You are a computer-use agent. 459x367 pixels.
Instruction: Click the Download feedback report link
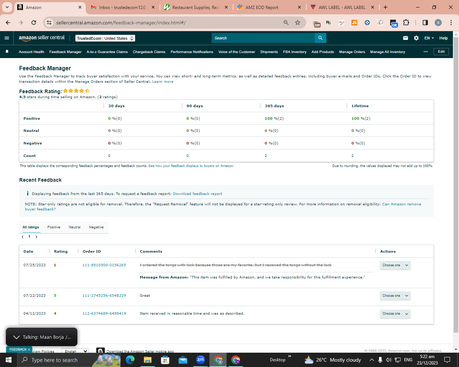198,194
